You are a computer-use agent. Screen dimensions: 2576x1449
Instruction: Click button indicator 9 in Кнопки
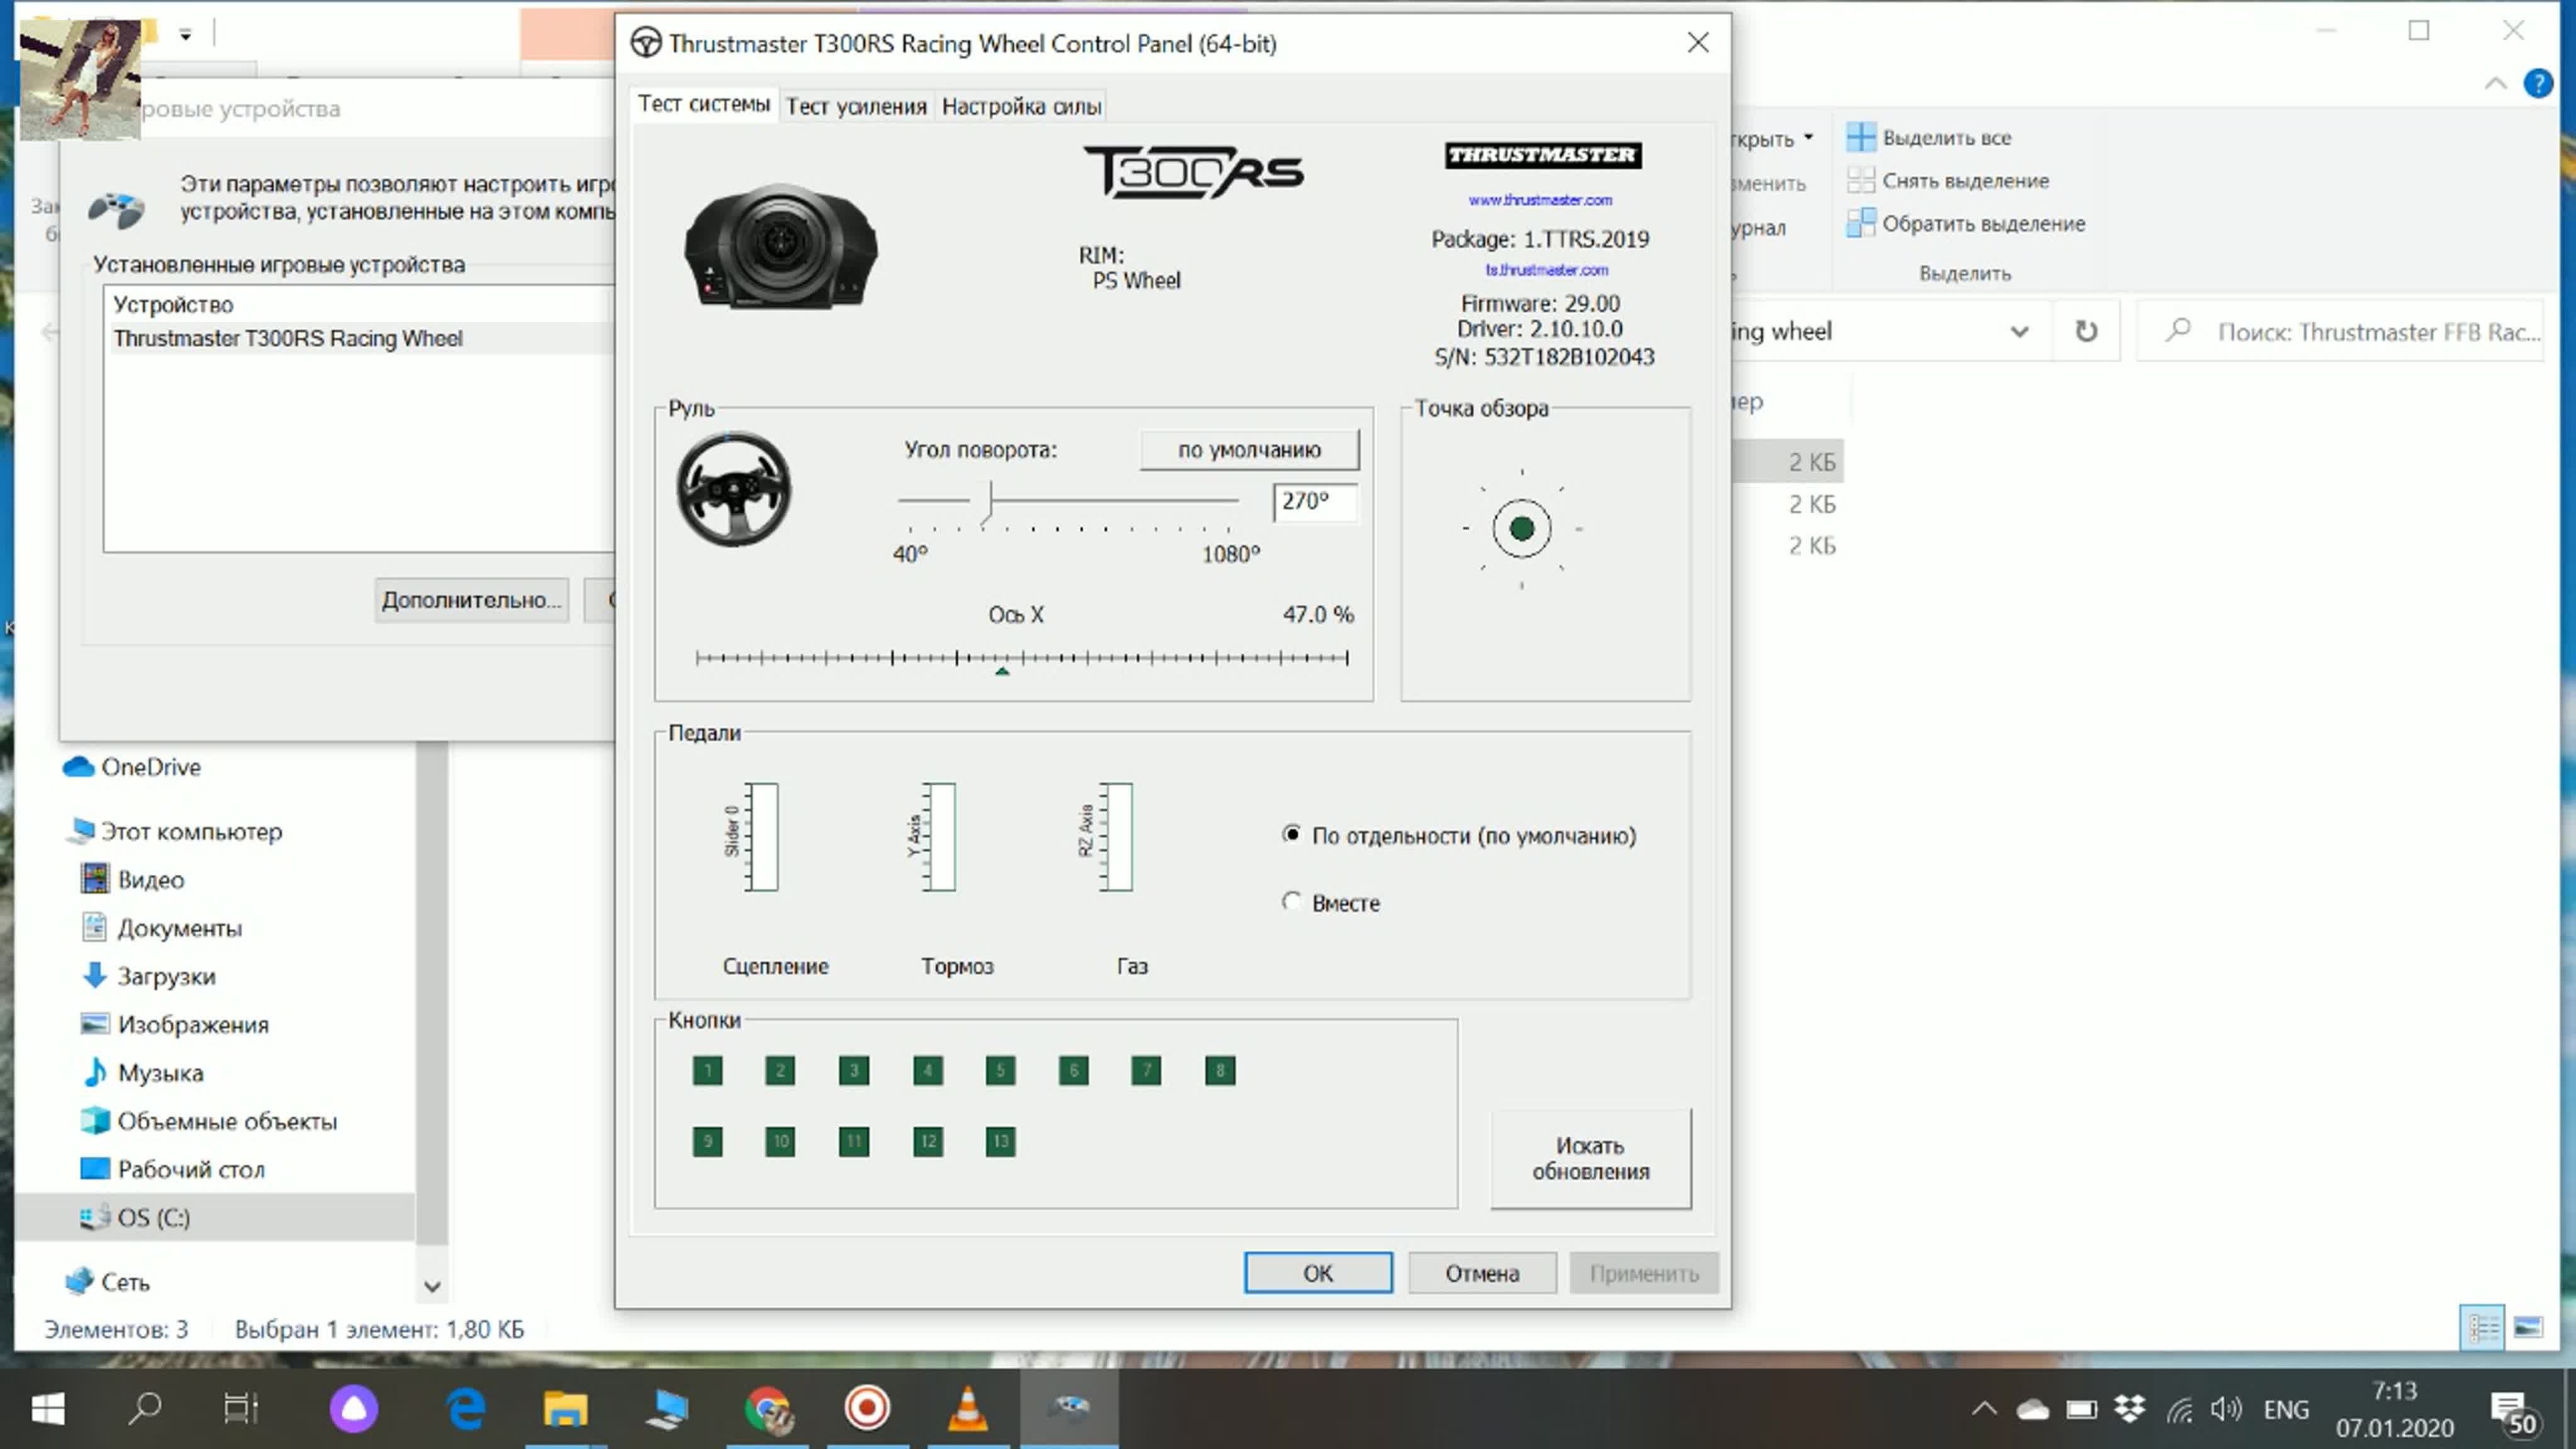(x=707, y=1141)
